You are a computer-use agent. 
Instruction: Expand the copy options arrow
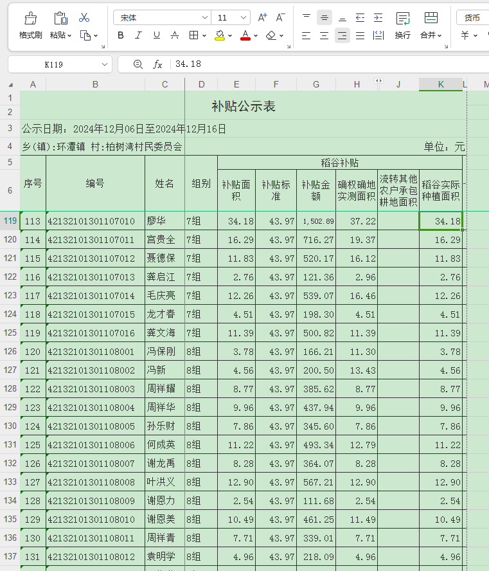pyautogui.click(x=96, y=36)
